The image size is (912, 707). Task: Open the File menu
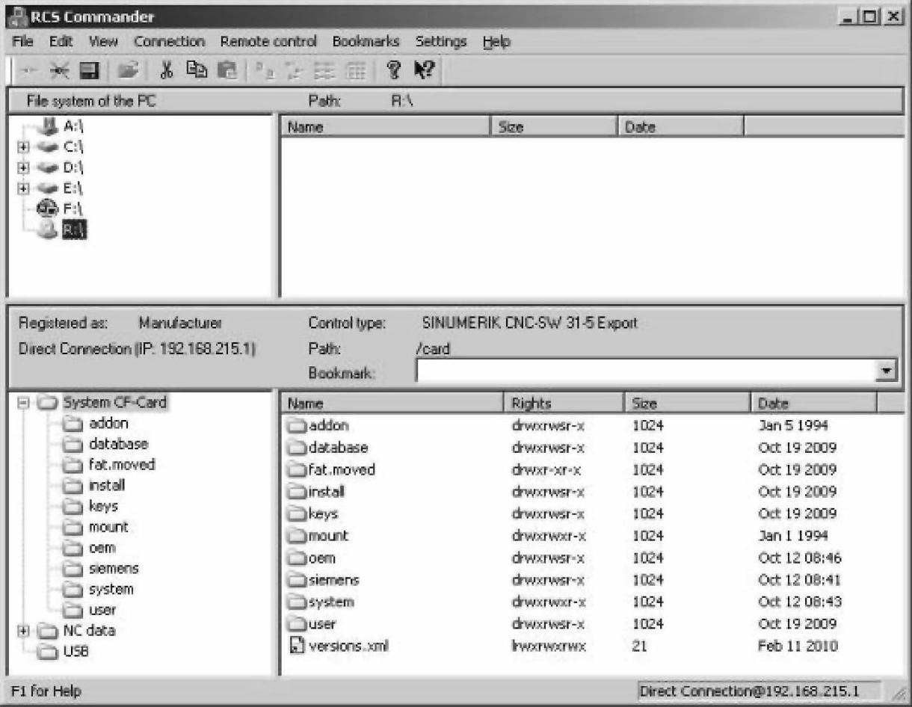coord(22,42)
